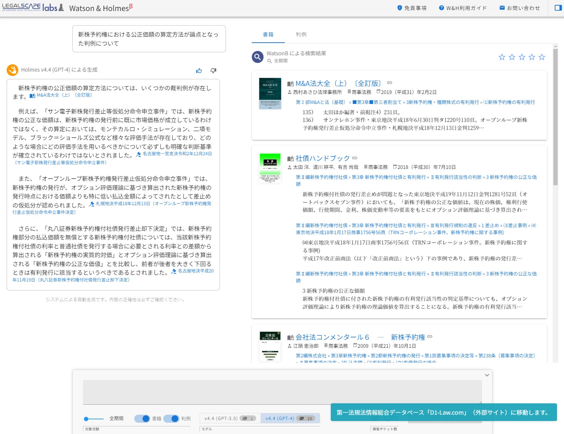564x434 pixels.
Task: Rate search results four stars
Action: click(x=532, y=57)
